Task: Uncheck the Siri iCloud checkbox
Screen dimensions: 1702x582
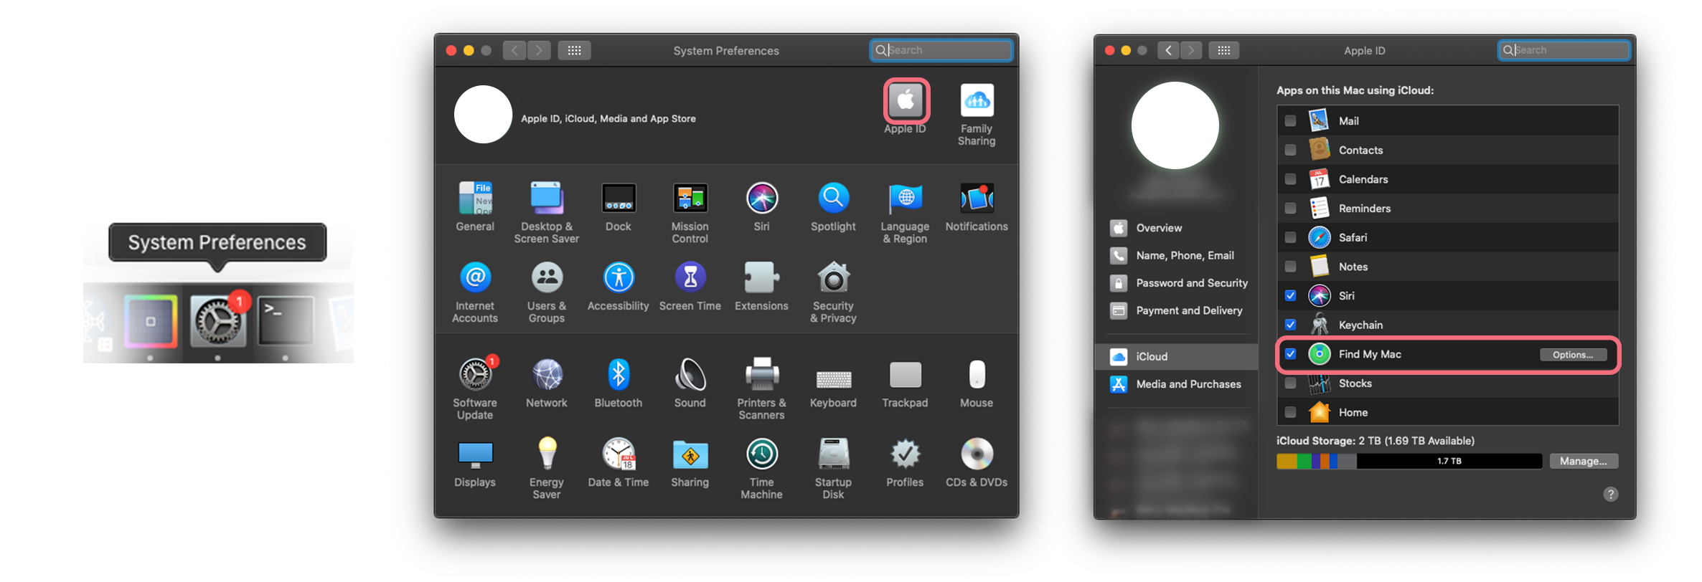Action: coord(1290,295)
